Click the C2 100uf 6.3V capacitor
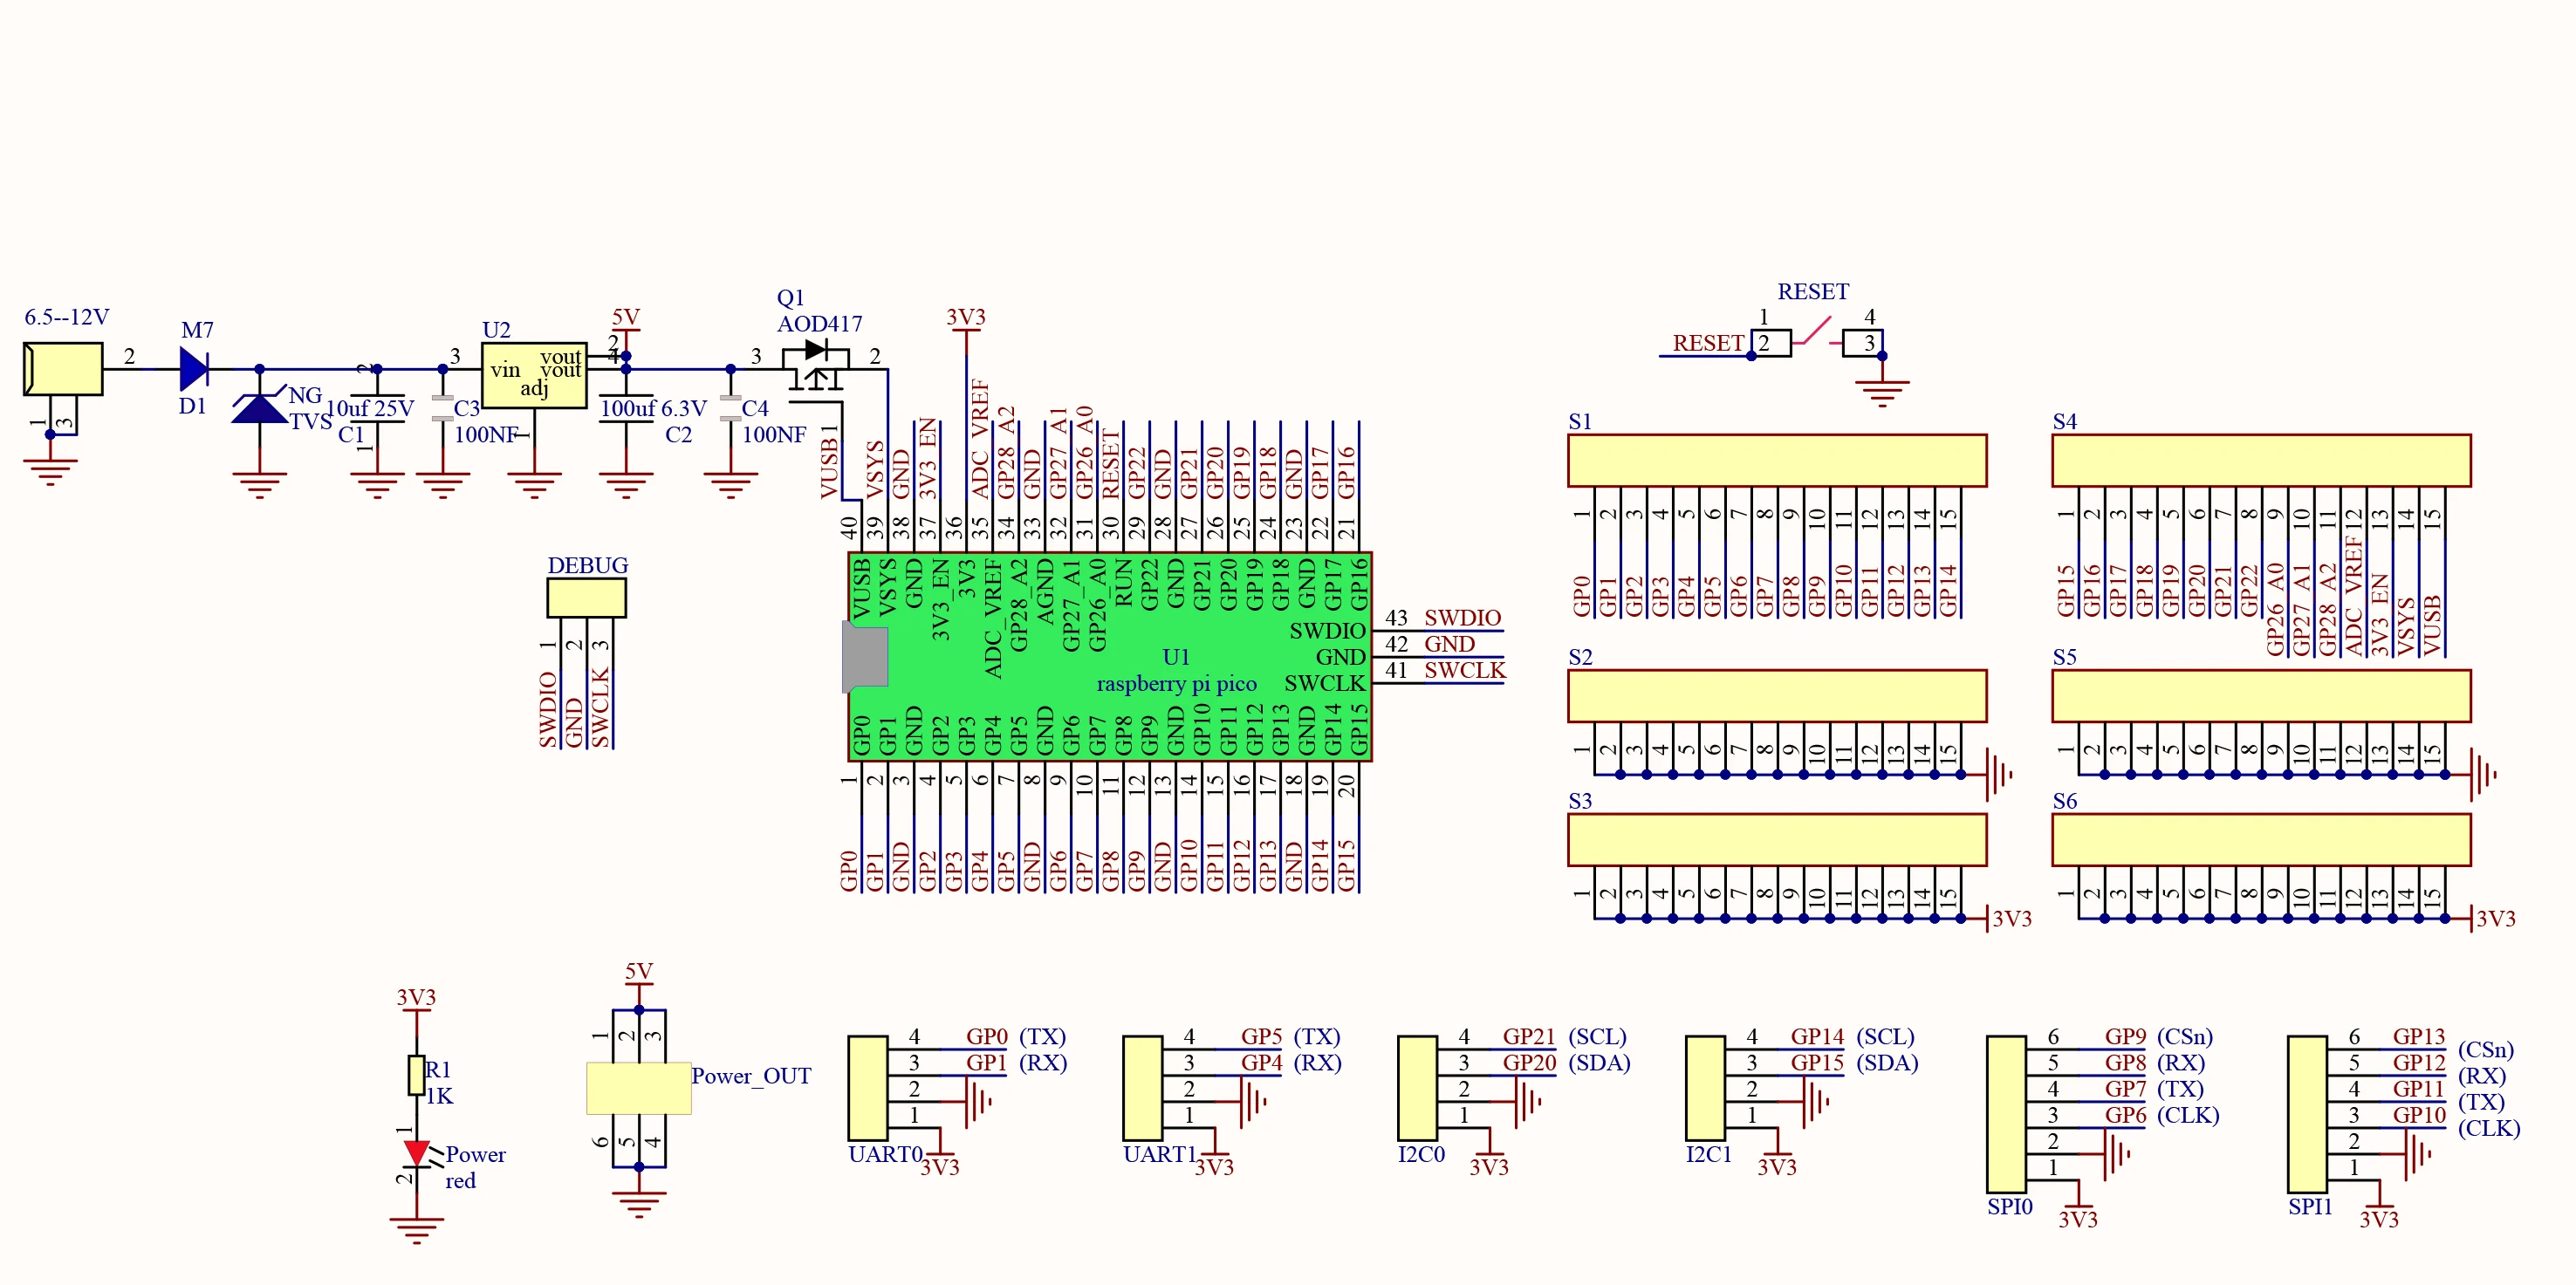 pyautogui.click(x=626, y=408)
